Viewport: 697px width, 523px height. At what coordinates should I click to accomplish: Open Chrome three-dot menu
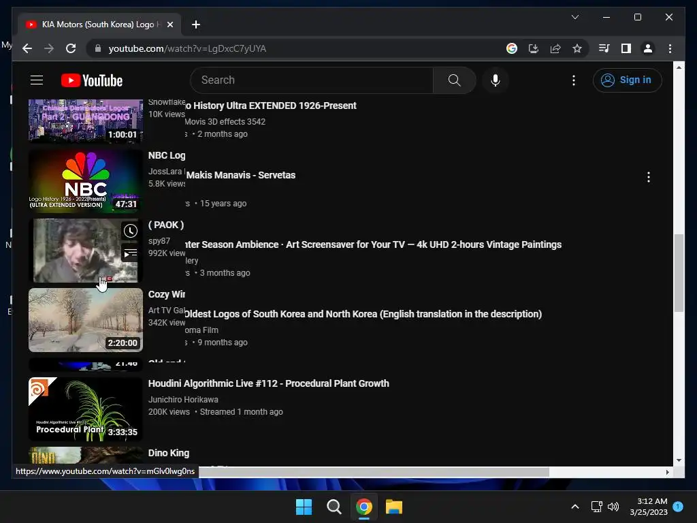(670, 48)
